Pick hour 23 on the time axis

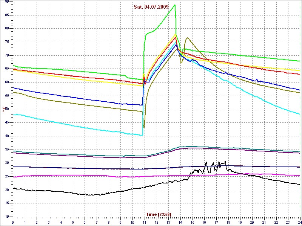(x=288, y=223)
